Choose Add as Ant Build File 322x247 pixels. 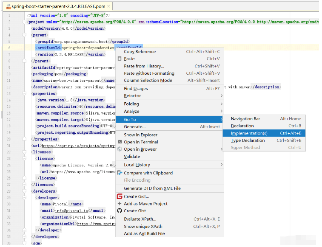(x=170, y=233)
